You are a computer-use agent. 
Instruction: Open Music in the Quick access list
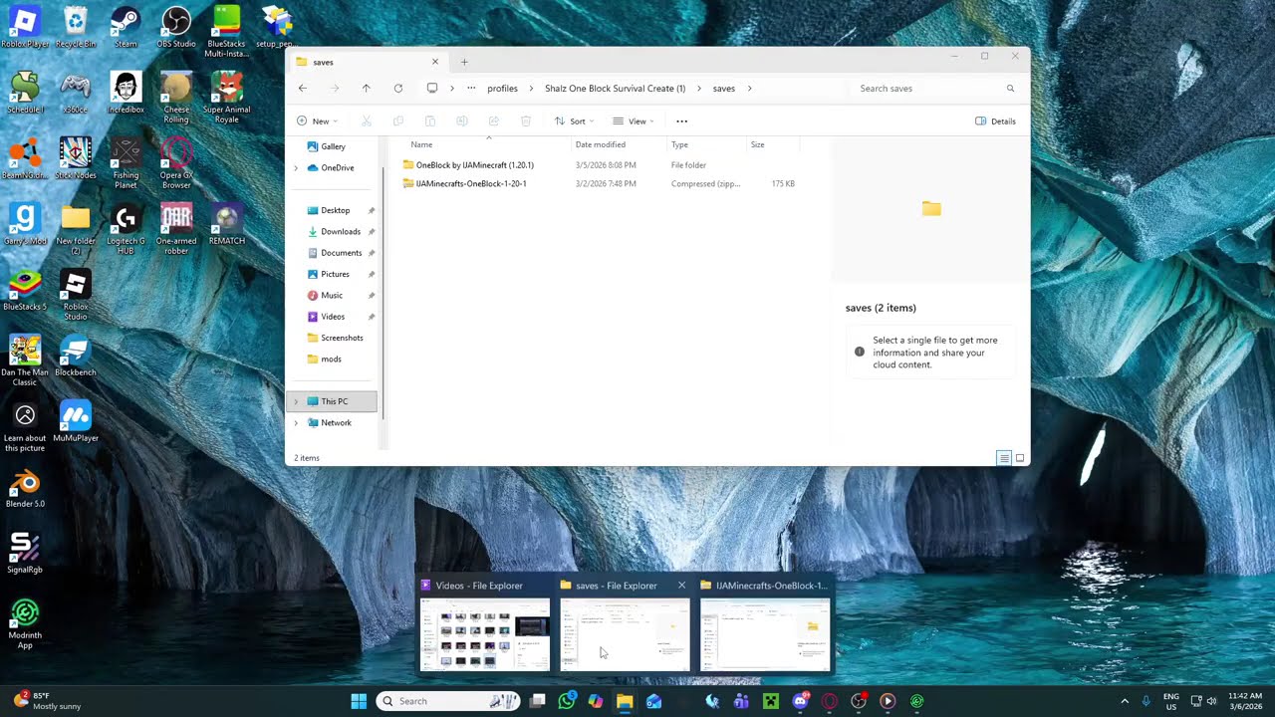pos(332,296)
